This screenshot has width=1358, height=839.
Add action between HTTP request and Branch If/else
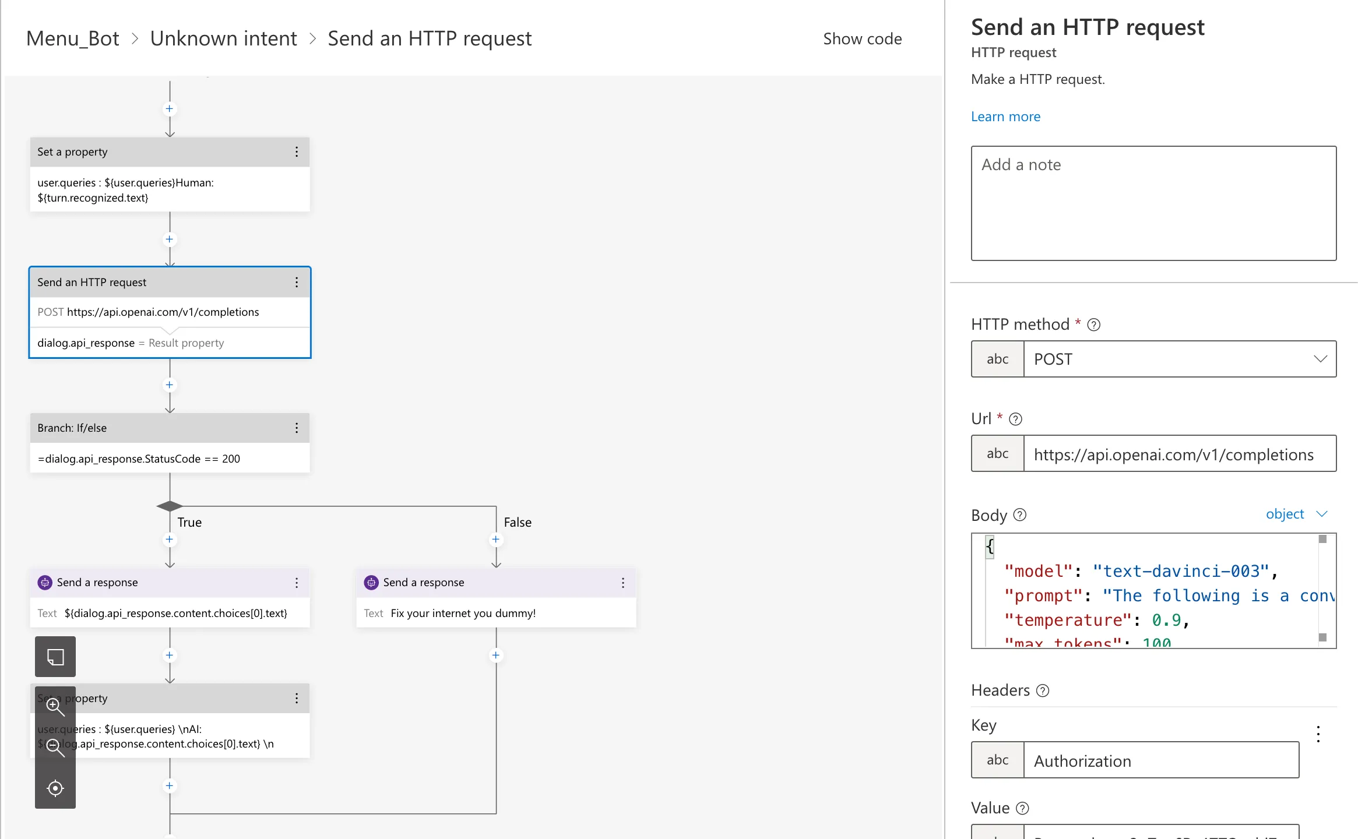[170, 385]
